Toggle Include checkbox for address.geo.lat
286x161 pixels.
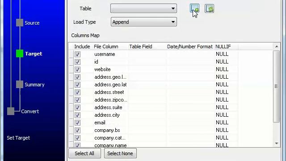tap(77, 85)
